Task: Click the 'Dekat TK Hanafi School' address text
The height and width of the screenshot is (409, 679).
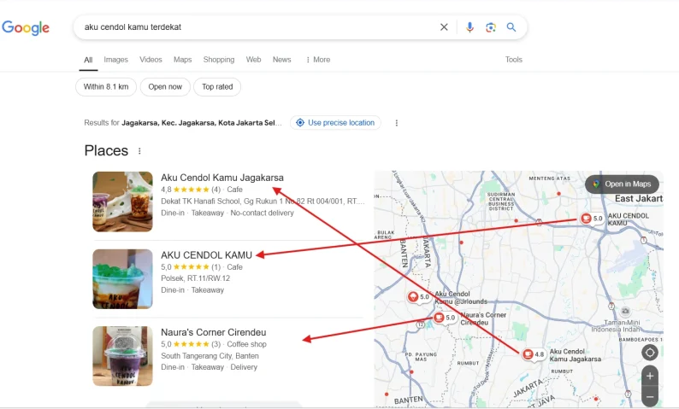Action: pos(263,202)
